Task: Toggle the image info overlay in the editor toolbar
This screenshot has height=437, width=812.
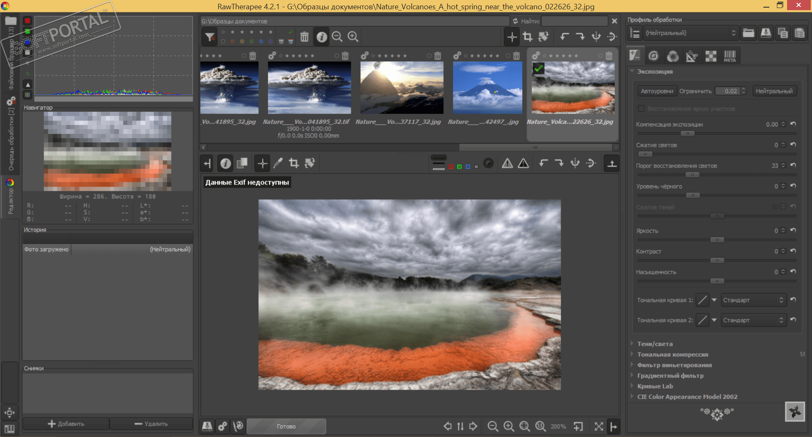Action: 226,163
